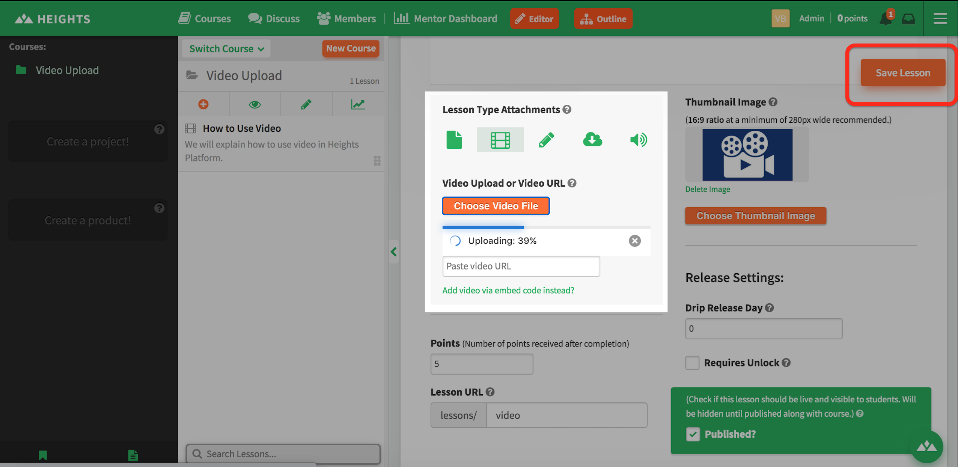Click the Delete Image link
Screen dimensions: 958x467
(708, 189)
